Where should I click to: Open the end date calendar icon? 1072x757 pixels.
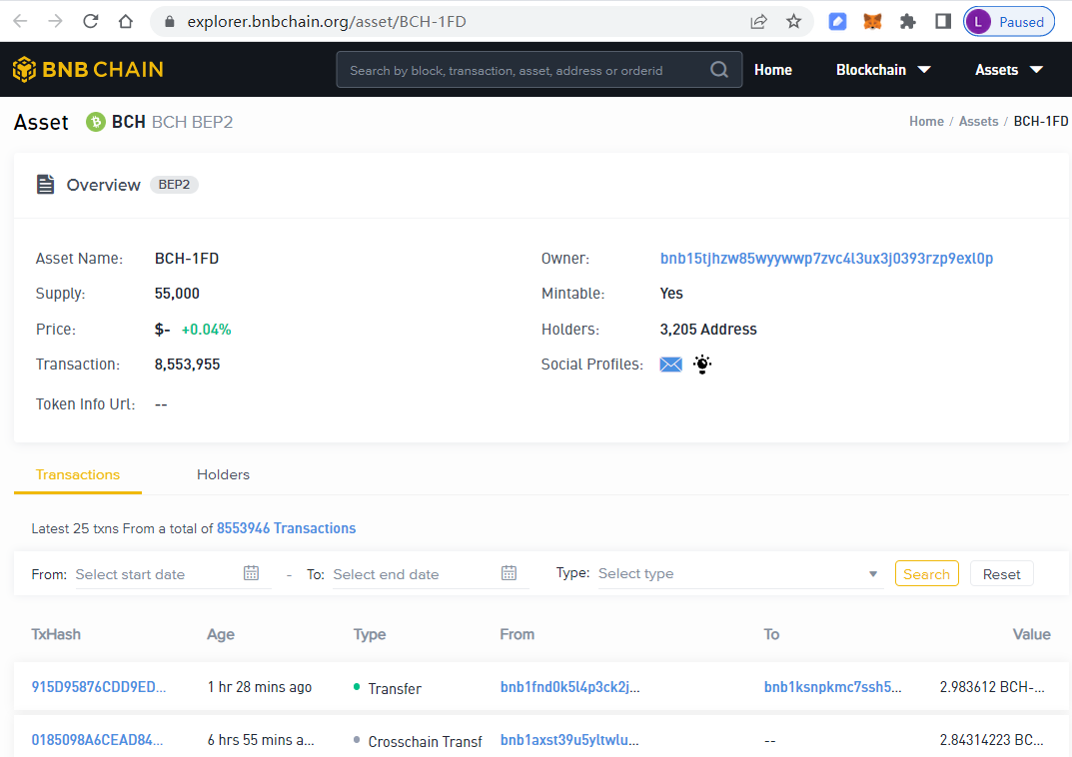(509, 573)
